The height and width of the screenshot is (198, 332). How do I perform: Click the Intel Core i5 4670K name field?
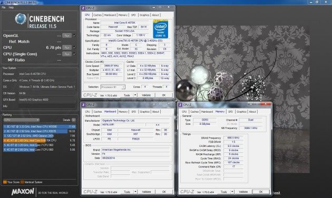(124, 23)
